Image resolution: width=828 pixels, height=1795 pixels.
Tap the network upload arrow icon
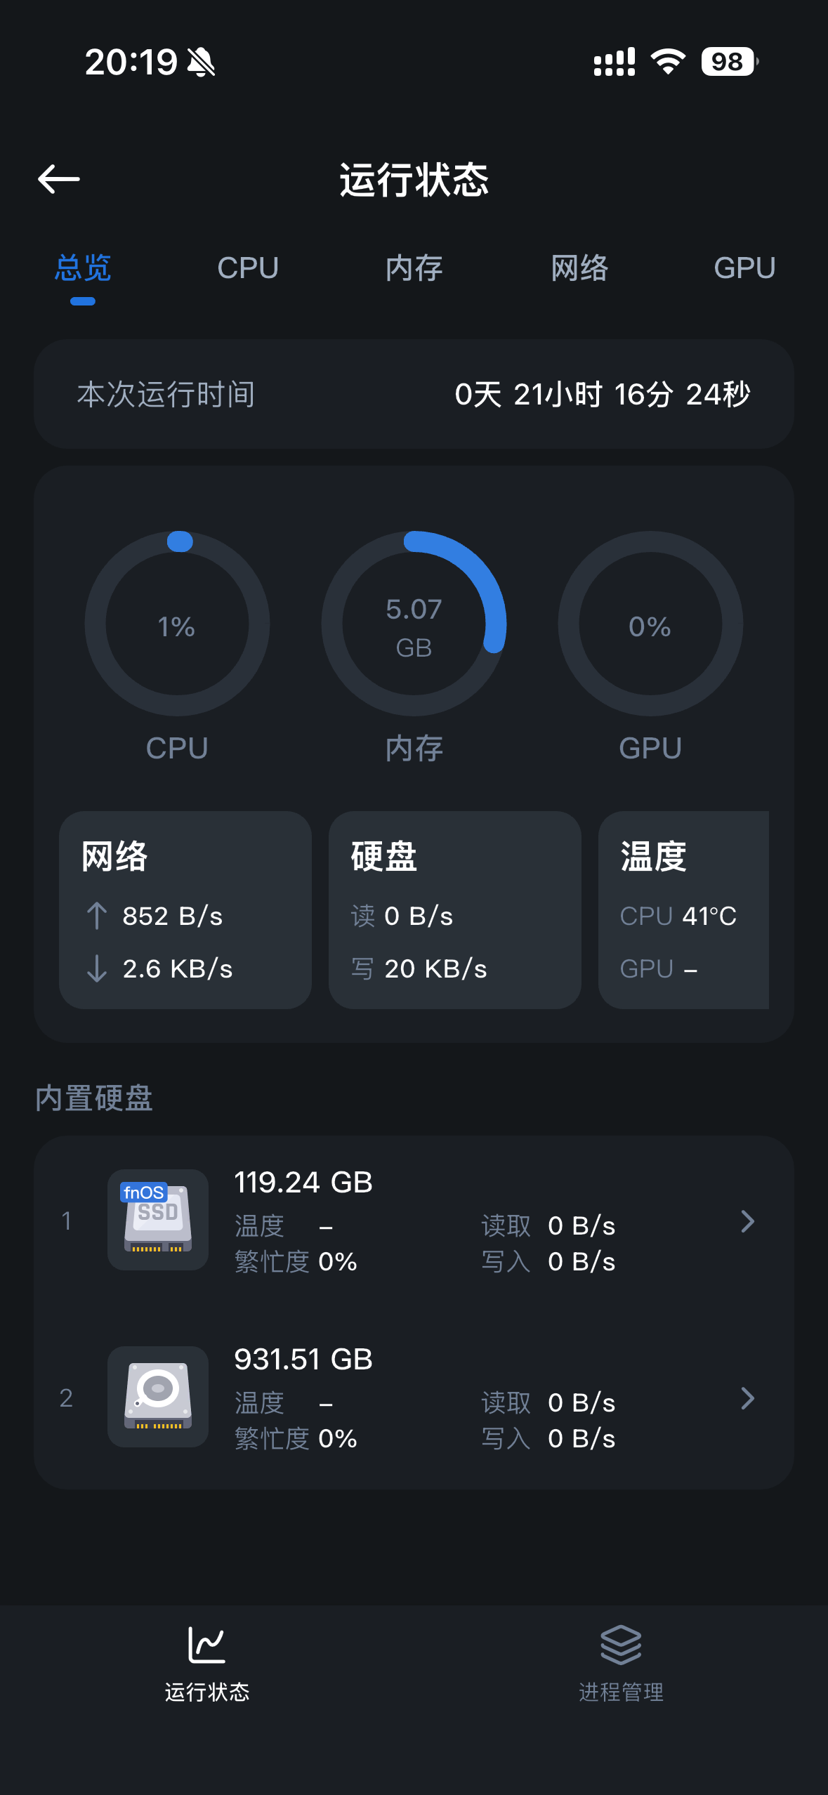tap(97, 916)
